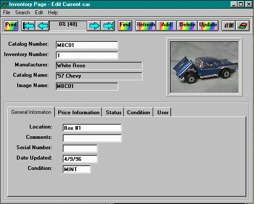Open the Search menu
Screen dimensions: 254x204
click(x=22, y=13)
